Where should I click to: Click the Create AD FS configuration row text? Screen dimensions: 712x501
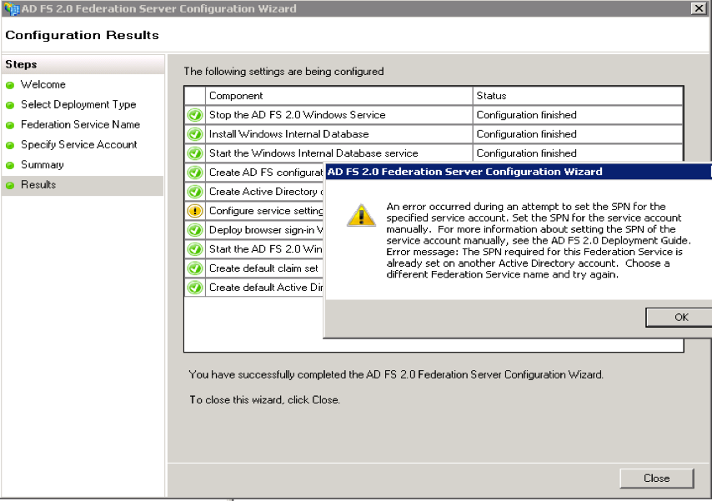266,173
